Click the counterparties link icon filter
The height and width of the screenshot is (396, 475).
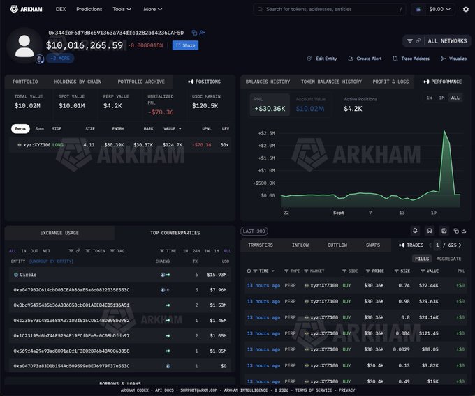tap(78, 251)
